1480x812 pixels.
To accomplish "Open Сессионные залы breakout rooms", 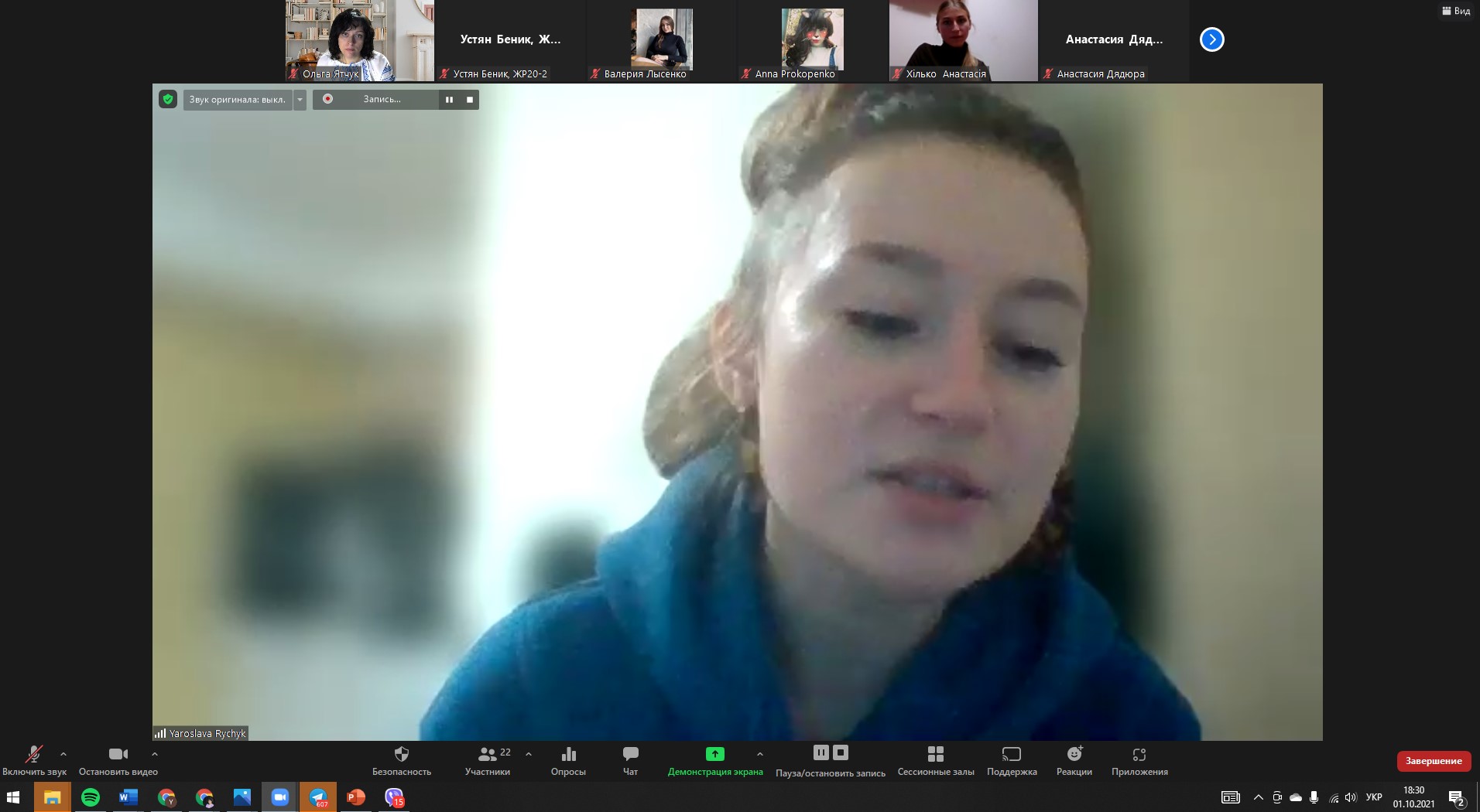I will (x=936, y=761).
